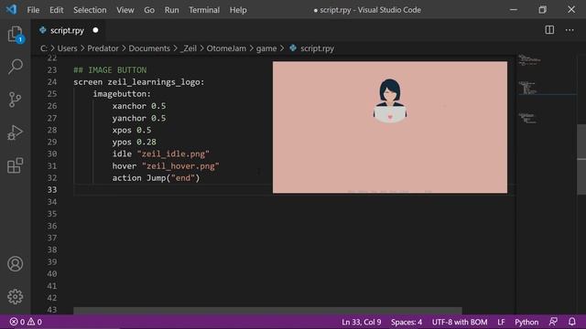Click the horizontal scrollbar at editor bottom
The image size is (586, 329).
(267, 311)
